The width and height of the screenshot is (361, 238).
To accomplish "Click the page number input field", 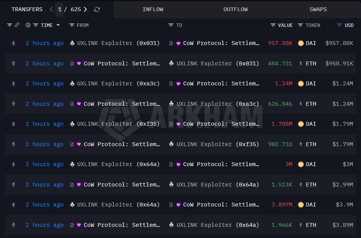I will click(60, 9).
